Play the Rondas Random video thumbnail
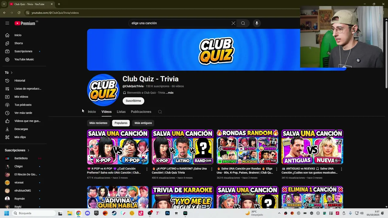The image size is (388, 218). tap(247, 147)
